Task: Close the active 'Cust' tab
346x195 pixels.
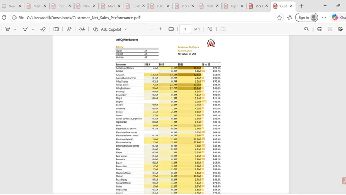Action: pyautogui.click(x=291, y=6)
